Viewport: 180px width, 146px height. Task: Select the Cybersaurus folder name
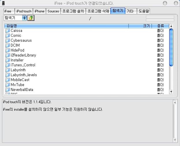pos(21,41)
